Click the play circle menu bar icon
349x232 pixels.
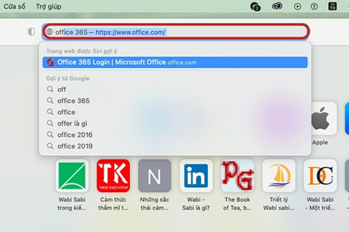tap(297, 7)
